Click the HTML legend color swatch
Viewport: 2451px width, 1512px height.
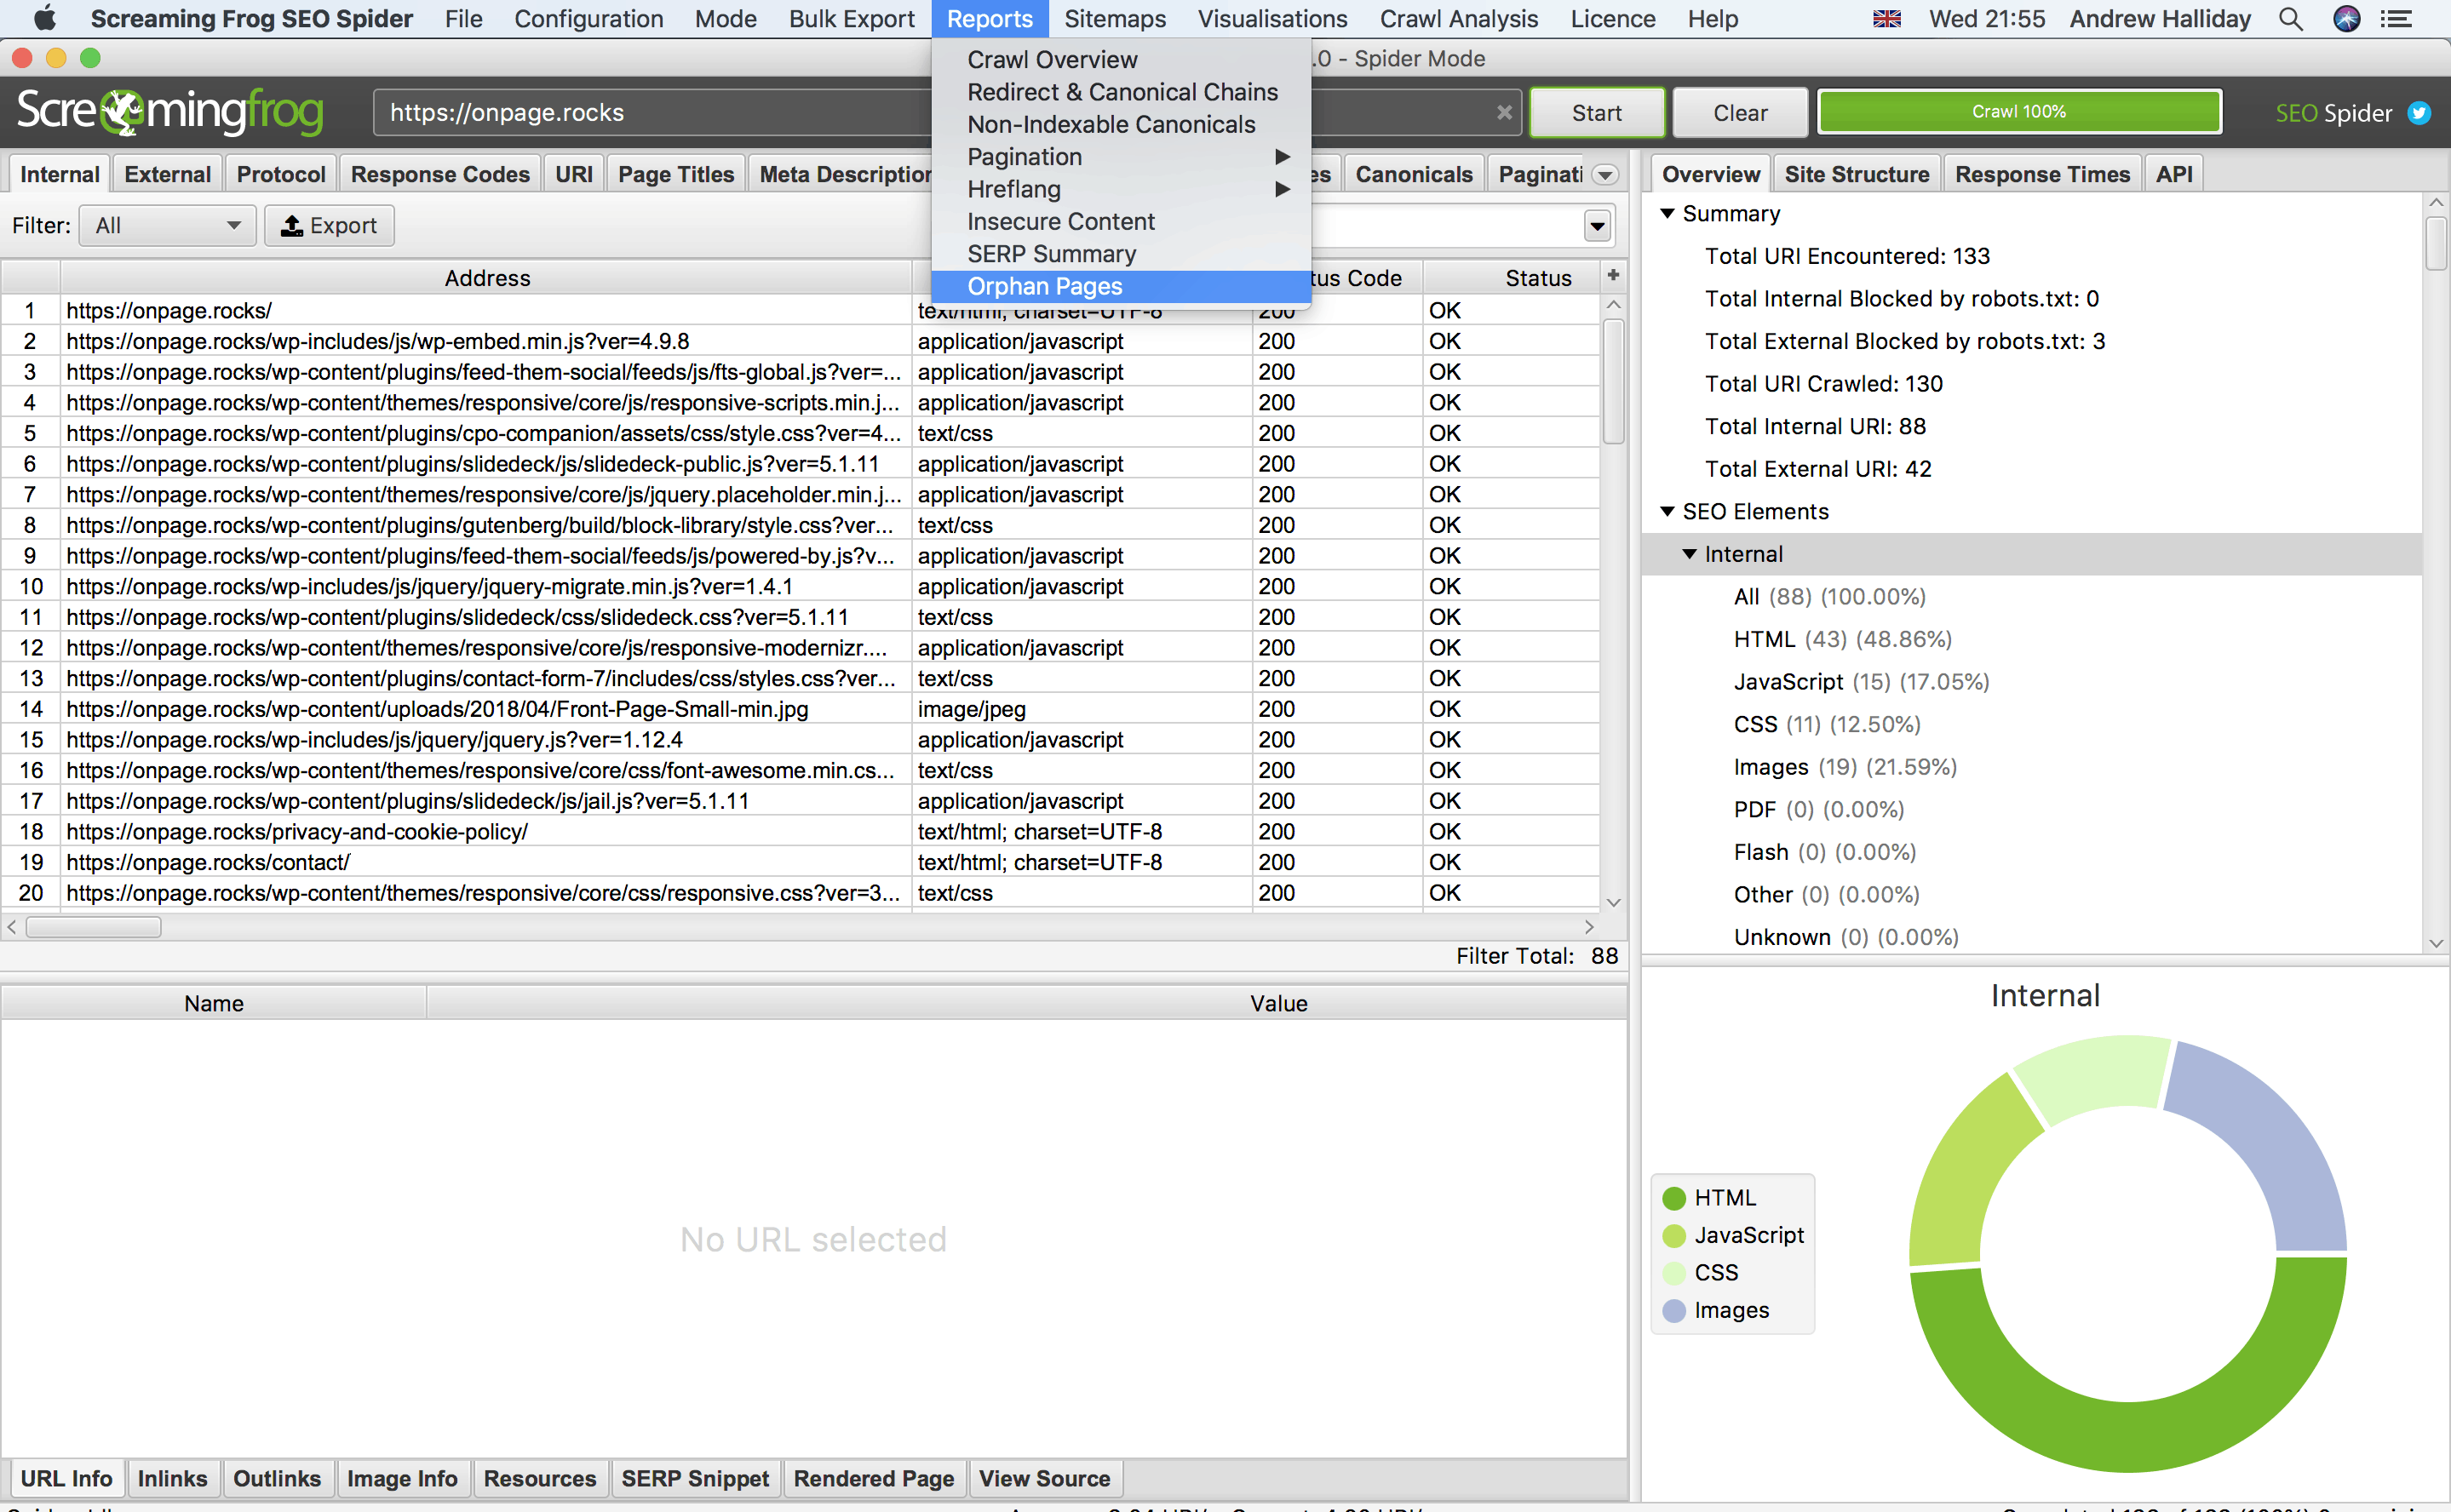[1673, 1198]
